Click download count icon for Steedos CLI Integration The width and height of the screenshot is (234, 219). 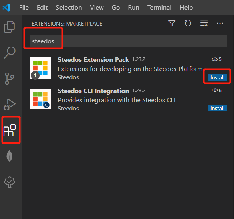click(x=215, y=90)
